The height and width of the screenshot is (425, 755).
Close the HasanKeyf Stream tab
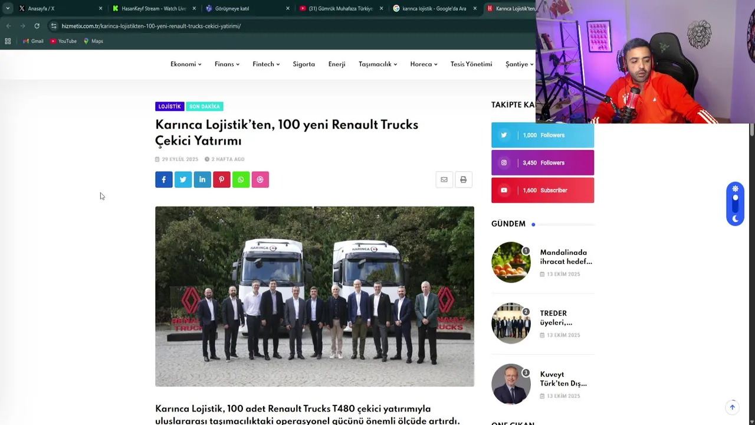(x=194, y=8)
